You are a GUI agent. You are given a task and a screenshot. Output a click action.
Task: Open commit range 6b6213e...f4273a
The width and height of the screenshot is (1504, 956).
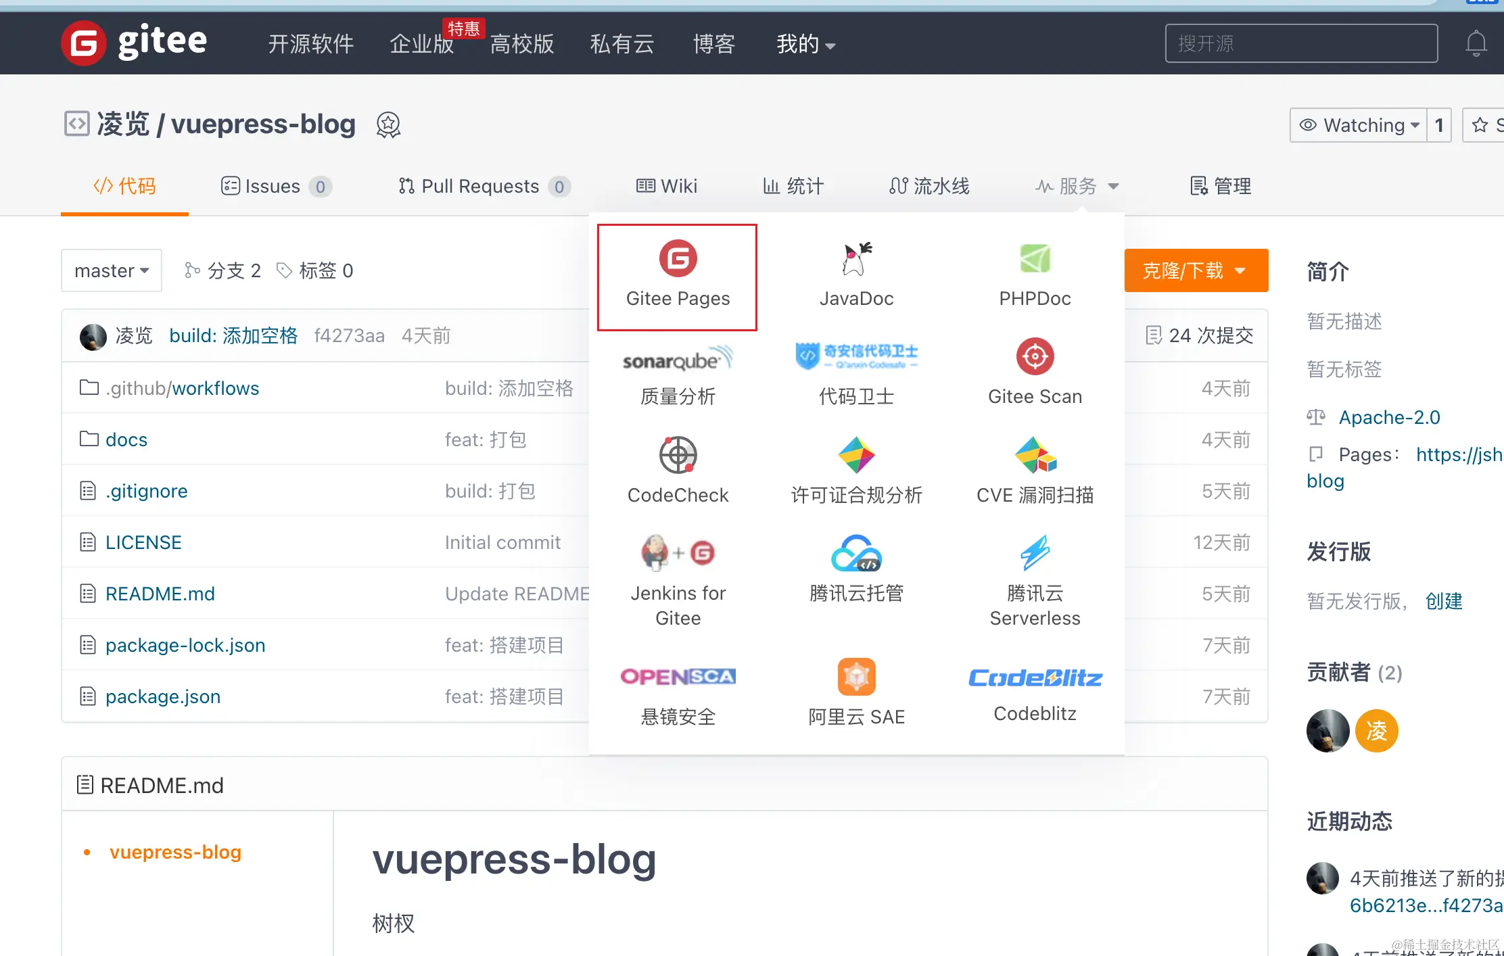point(1427,905)
